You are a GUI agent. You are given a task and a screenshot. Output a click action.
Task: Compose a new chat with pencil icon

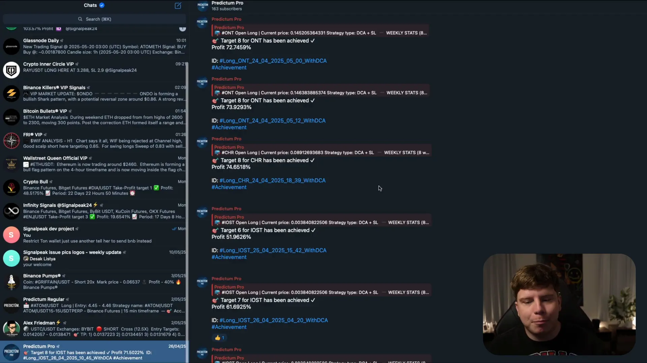click(x=178, y=5)
